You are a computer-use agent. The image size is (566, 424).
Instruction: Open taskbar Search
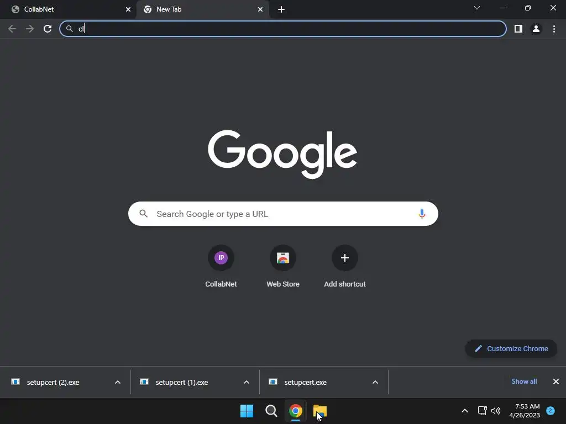pos(271,411)
